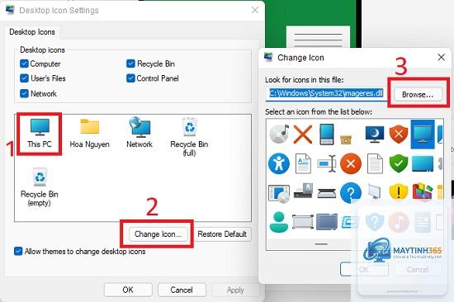Choose the projector screen whiteboard icon

(x=375, y=191)
